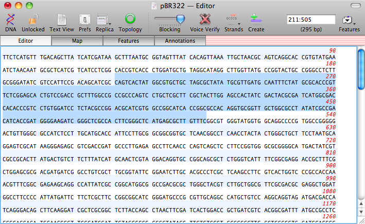Open the Features dropdown in toolbar
Viewport: 365px width, 224px height.
[349, 20]
